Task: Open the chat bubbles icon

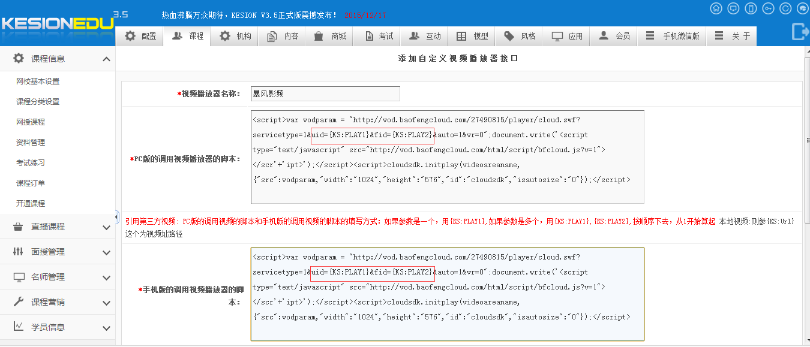Action: [x=802, y=8]
